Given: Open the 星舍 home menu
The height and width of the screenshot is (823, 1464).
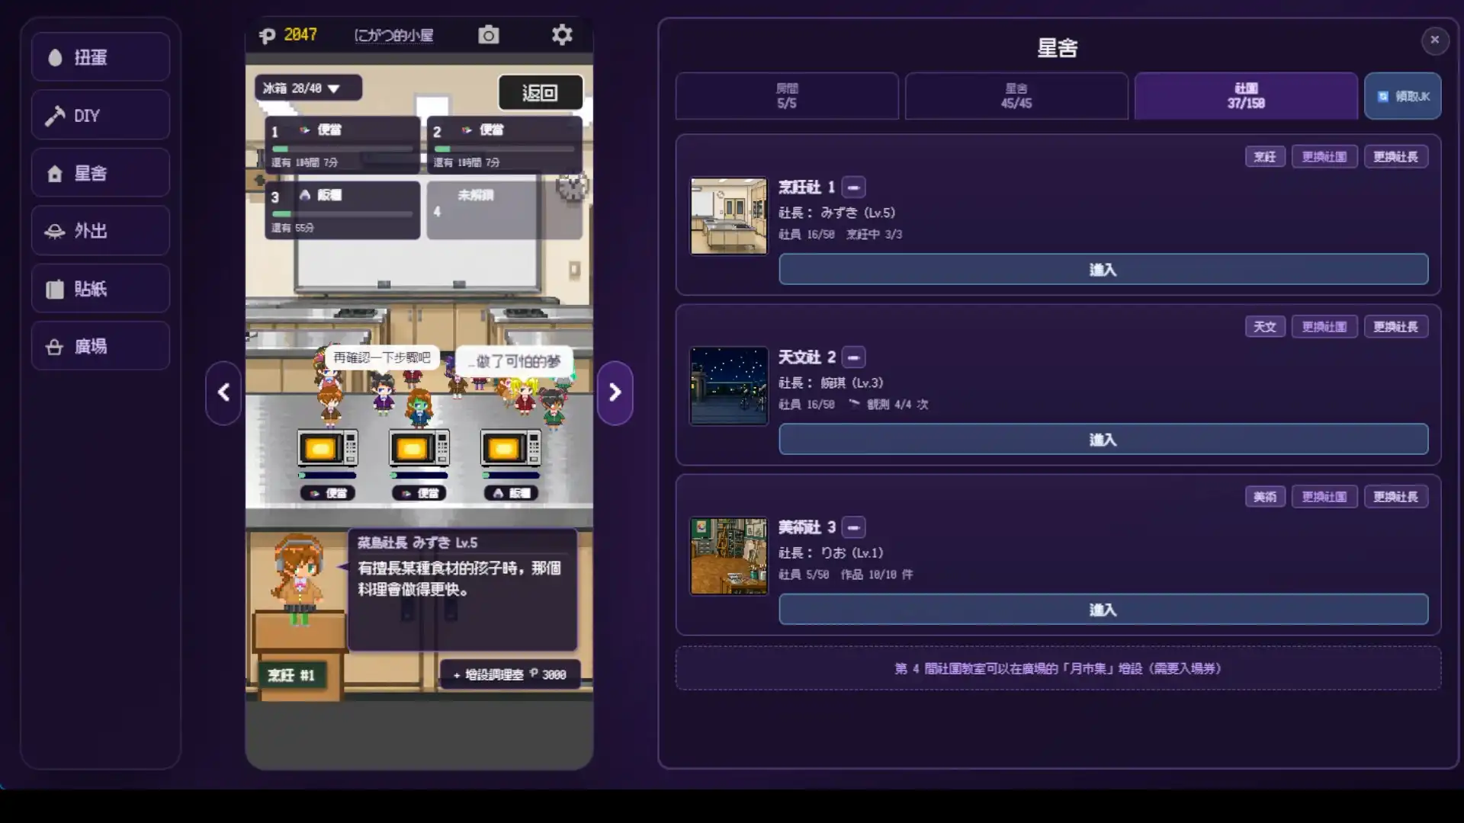Looking at the screenshot, I should click(x=101, y=173).
